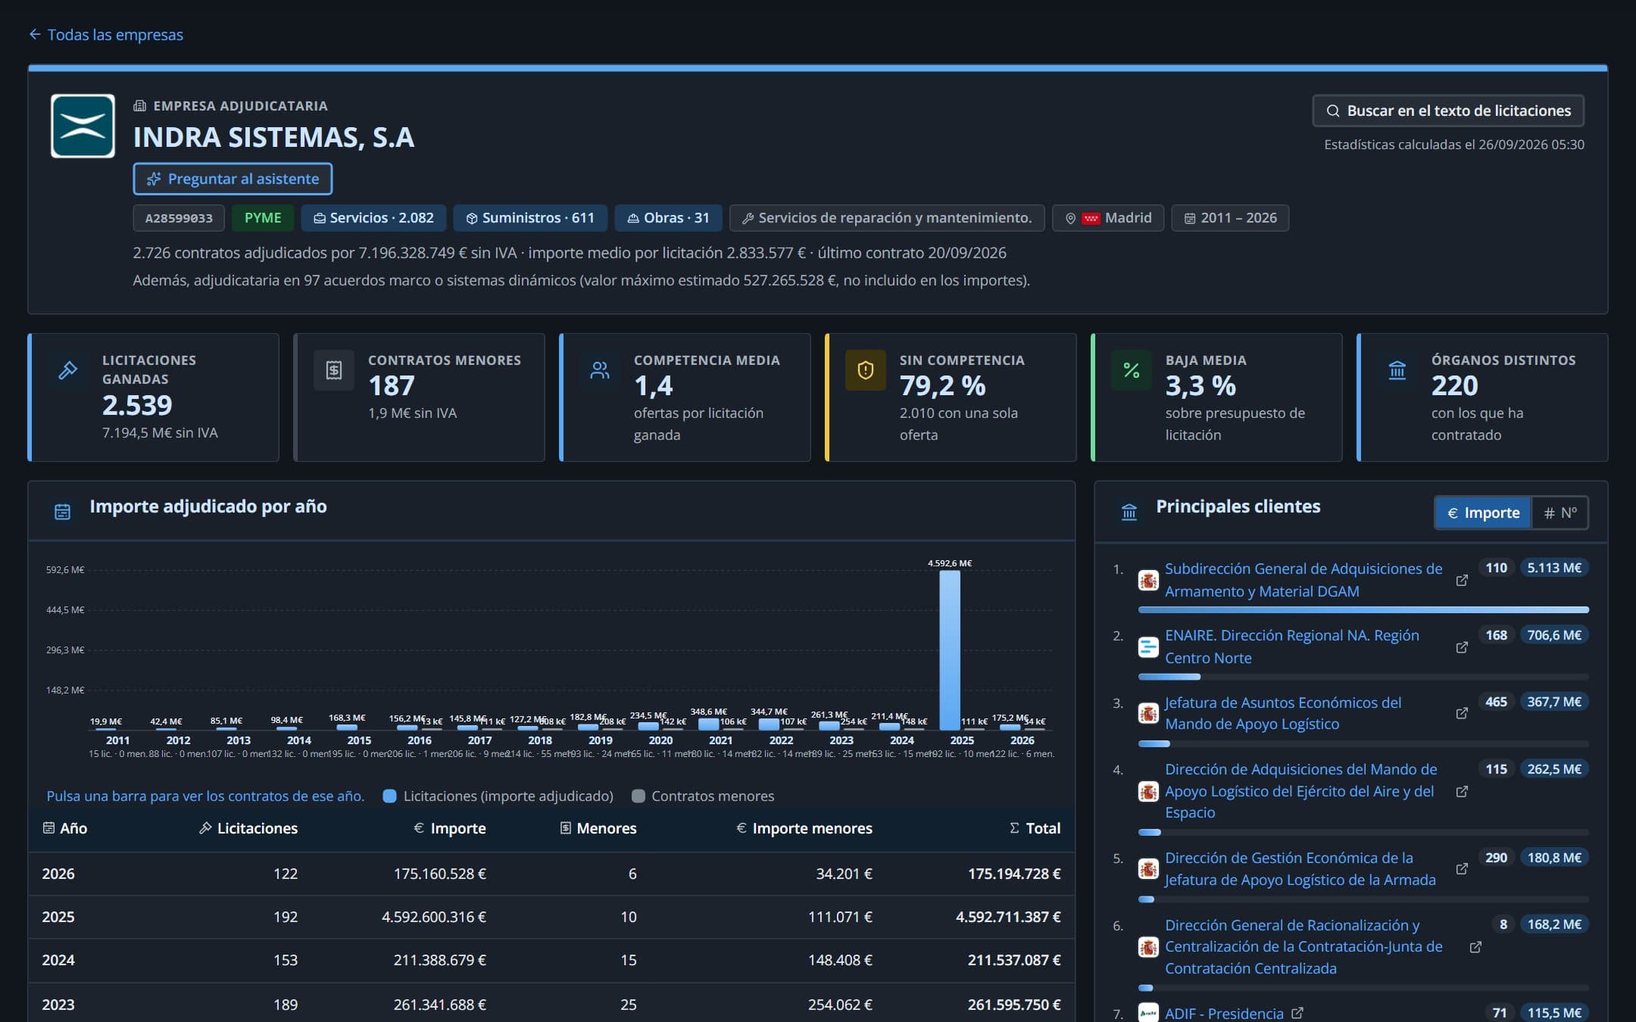
Task: Click the ENAIRE logo in clients list
Action: tap(1148, 647)
